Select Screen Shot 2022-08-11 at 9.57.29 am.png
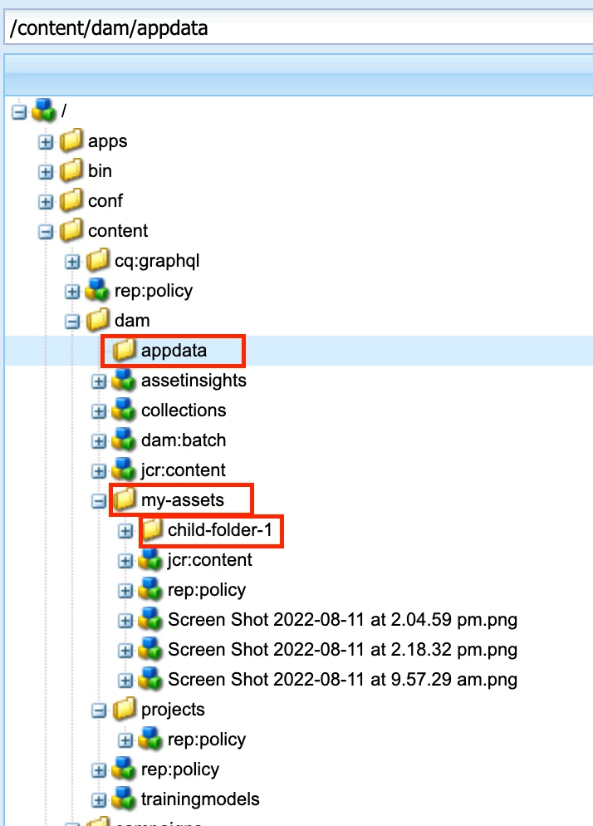 pyautogui.click(x=343, y=680)
